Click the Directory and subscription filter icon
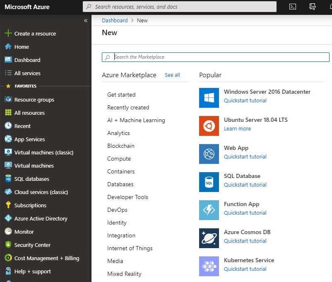 coord(313,7)
